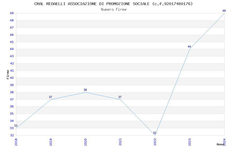
Task: Click the 2022 x-axis year label
Action: (155, 142)
